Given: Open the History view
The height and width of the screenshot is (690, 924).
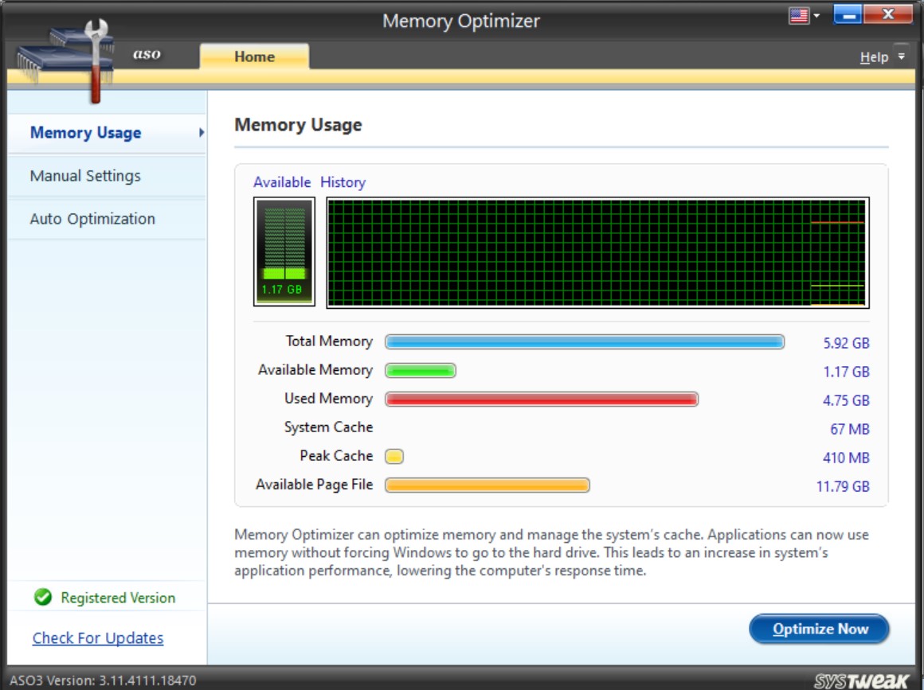Looking at the screenshot, I should coord(344,181).
